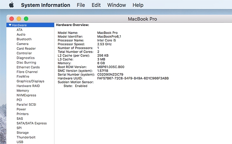Click the L3 Cache value 3 MB

point(101,59)
